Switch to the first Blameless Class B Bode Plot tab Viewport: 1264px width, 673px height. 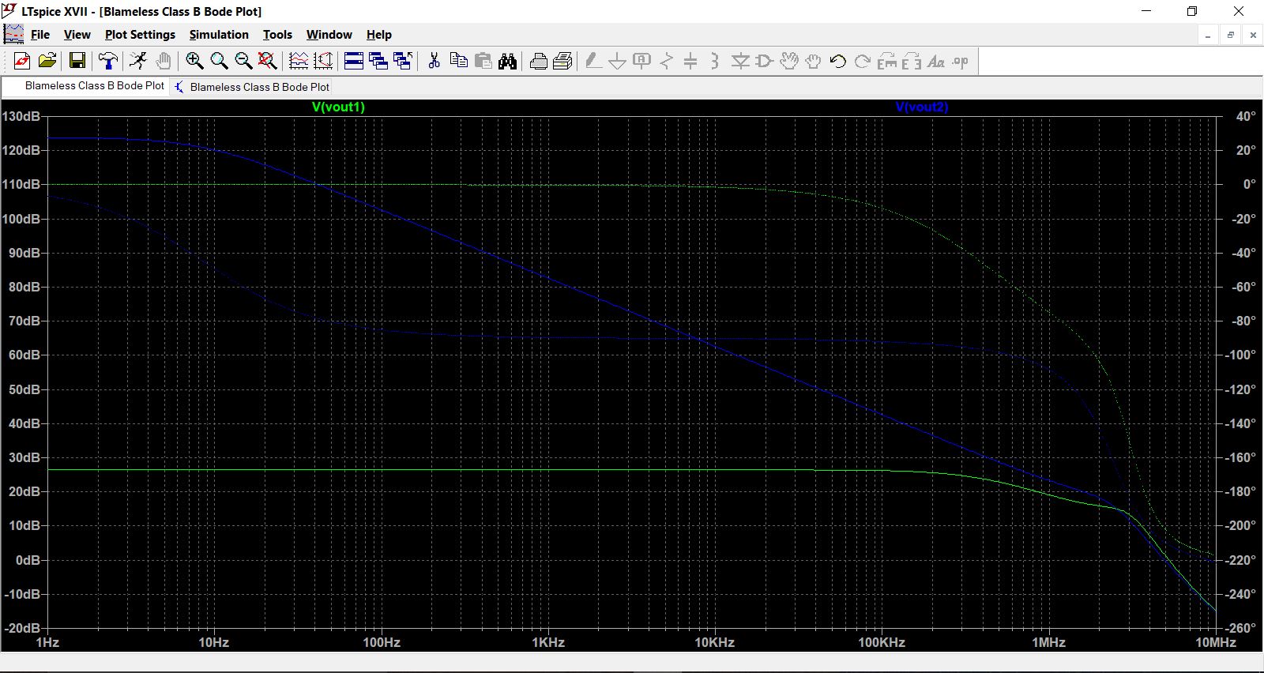click(x=85, y=85)
